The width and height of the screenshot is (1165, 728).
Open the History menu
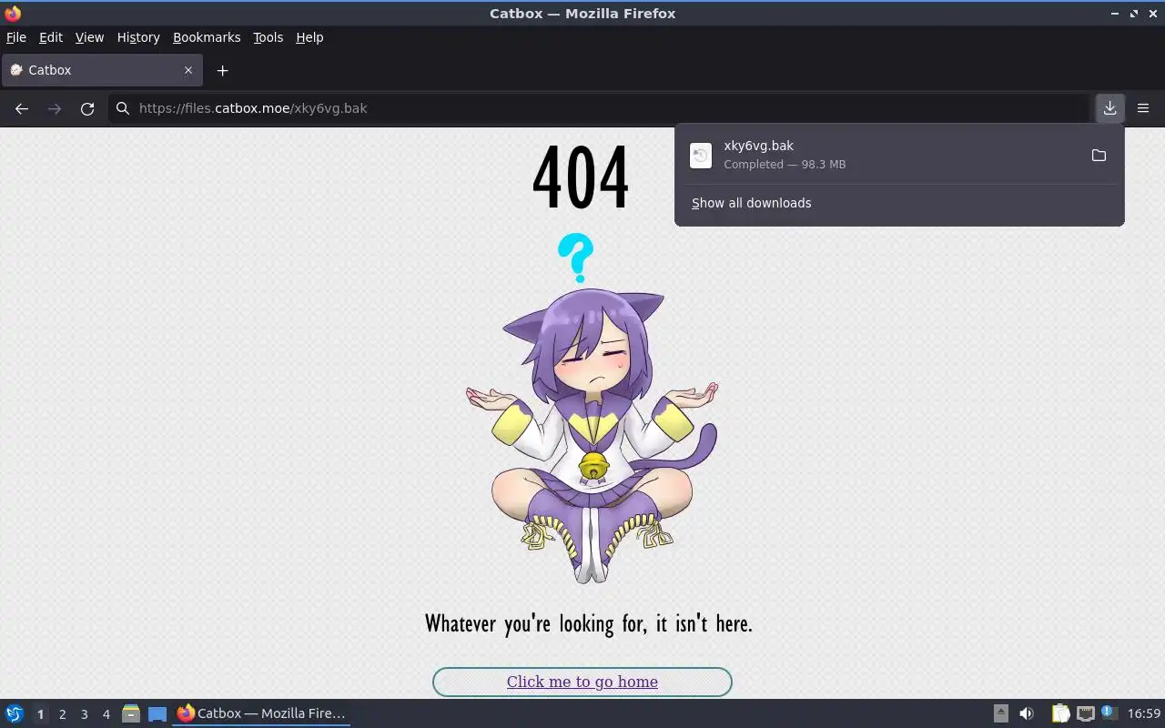point(138,37)
